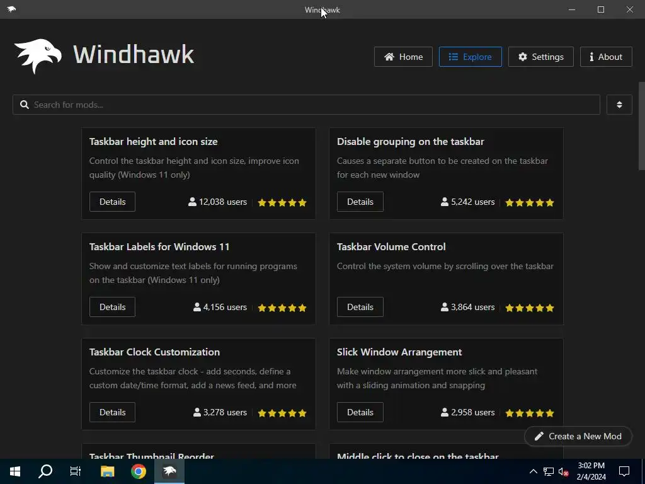Image resolution: width=645 pixels, height=484 pixels.
Task: Select the Taskbar Clock Customization title
Action: tap(155, 352)
